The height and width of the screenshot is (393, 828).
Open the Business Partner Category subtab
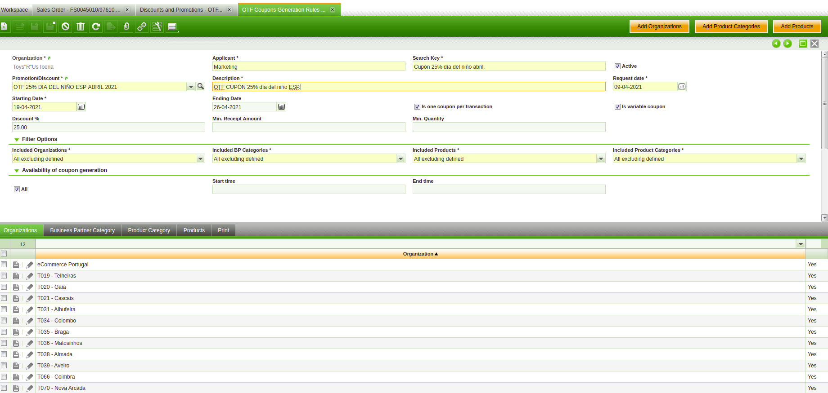pyautogui.click(x=82, y=230)
